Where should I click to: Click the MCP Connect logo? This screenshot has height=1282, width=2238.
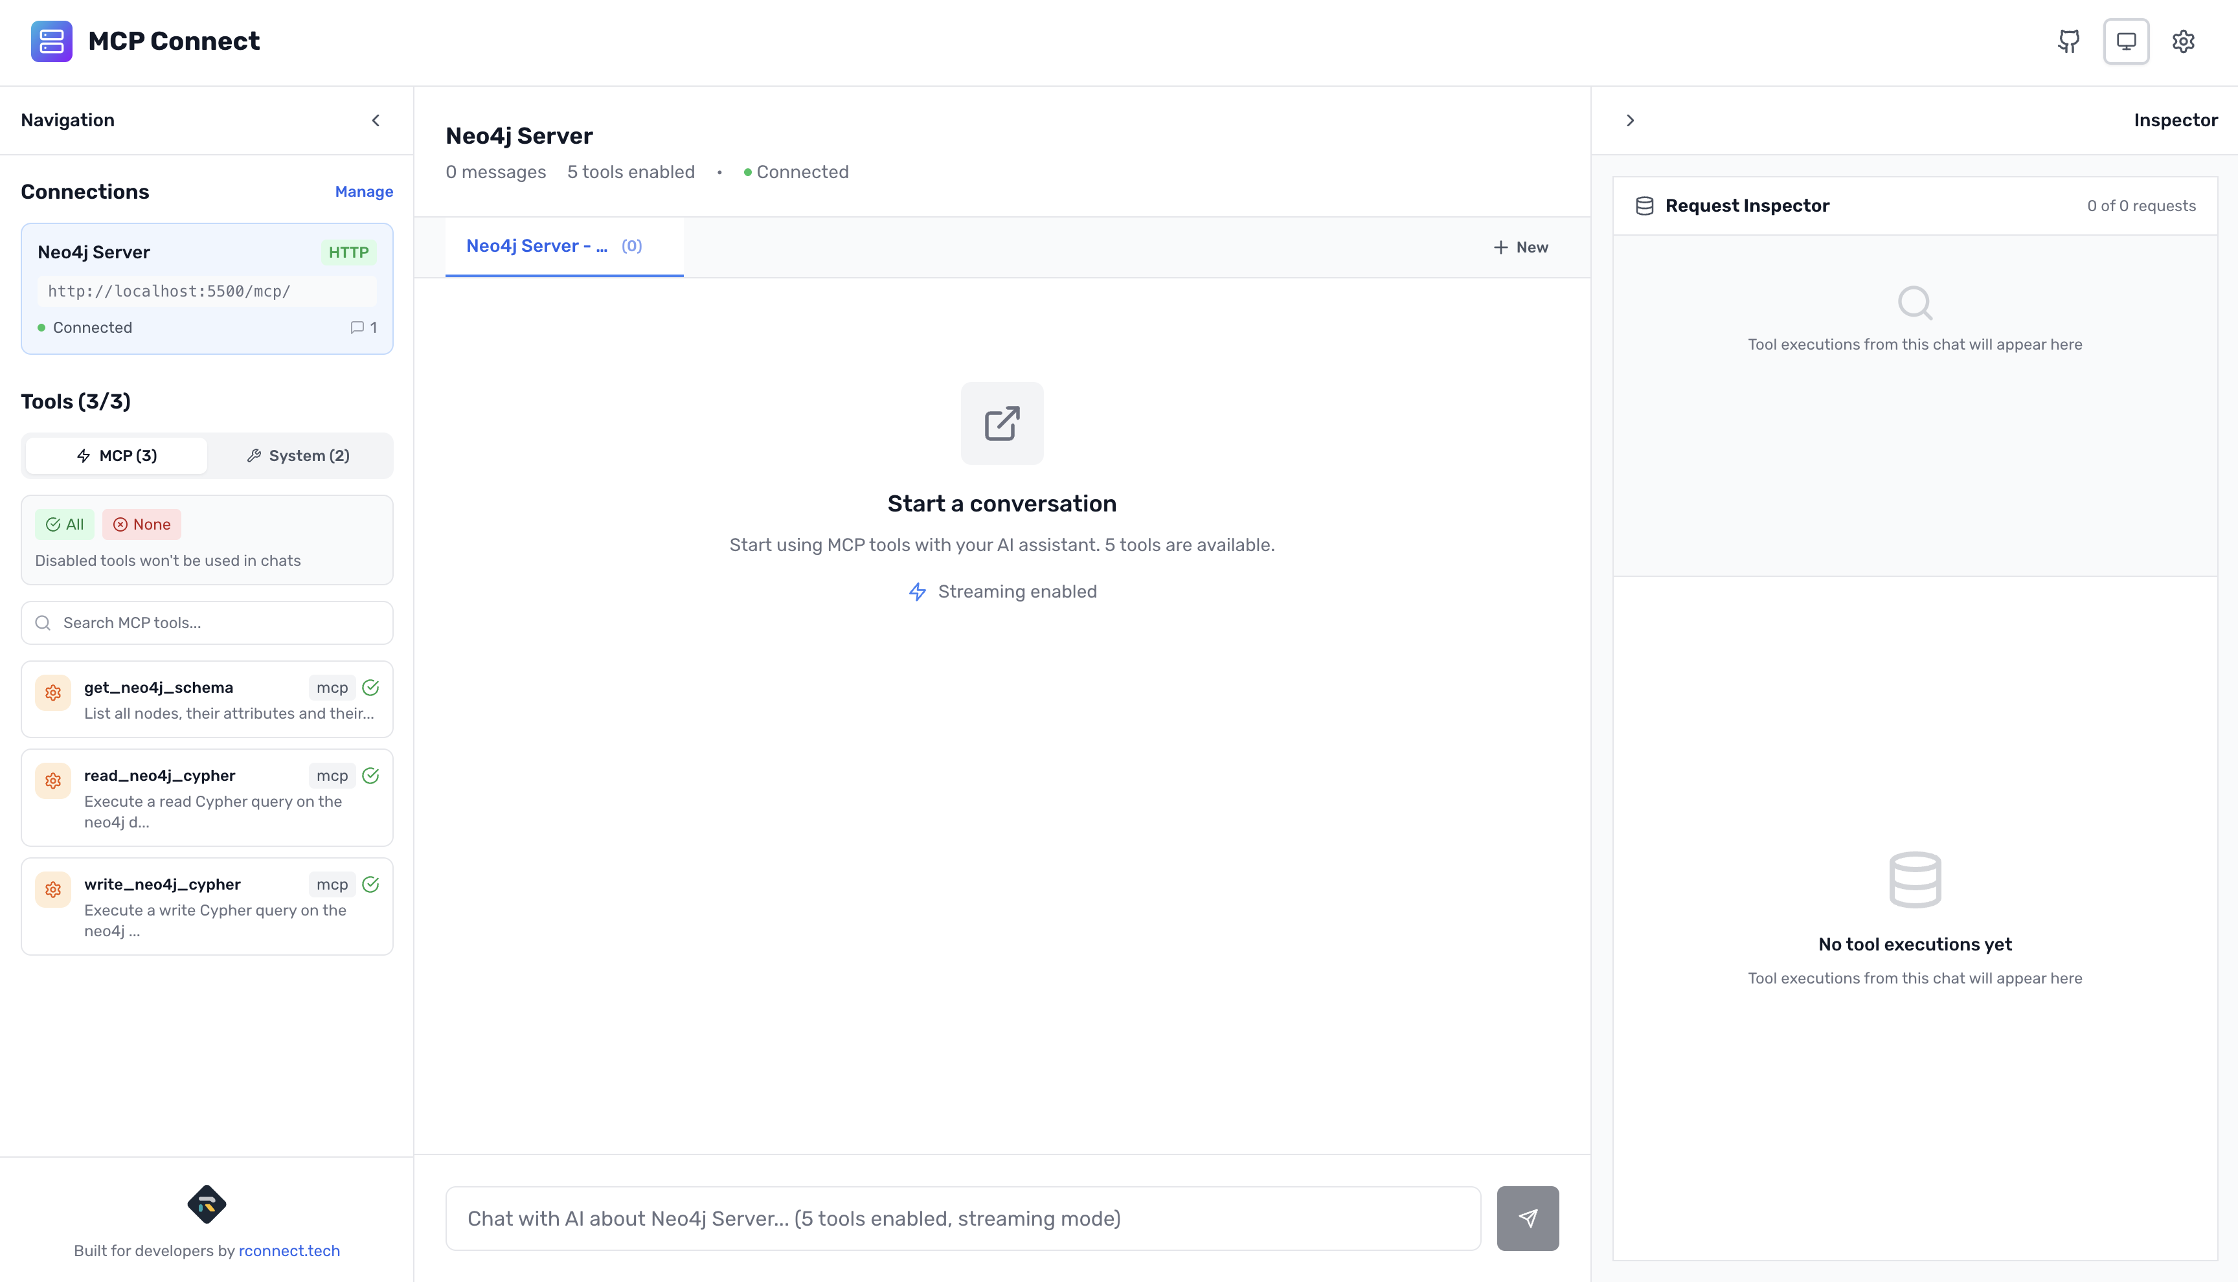click(x=52, y=41)
